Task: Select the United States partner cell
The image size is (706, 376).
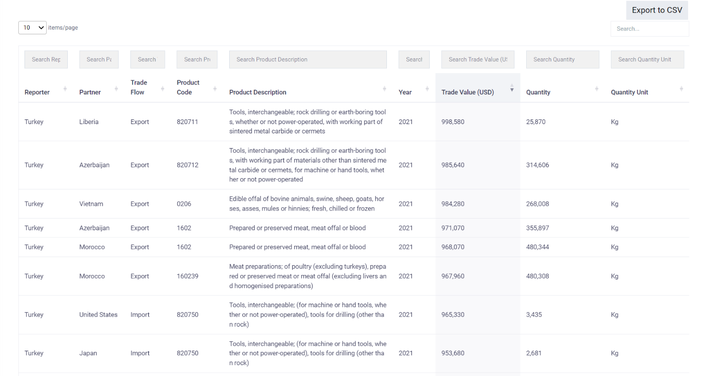Action: 98,315
